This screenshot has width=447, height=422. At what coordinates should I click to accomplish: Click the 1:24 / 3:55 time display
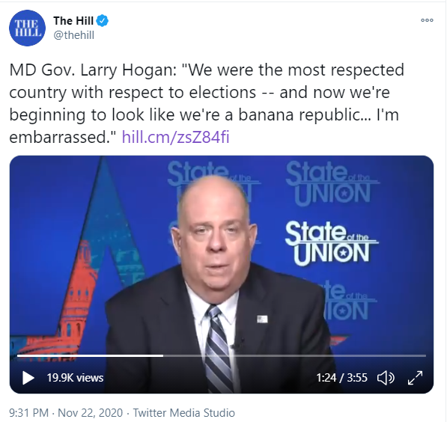pyautogui.click(x=341, y=378)
